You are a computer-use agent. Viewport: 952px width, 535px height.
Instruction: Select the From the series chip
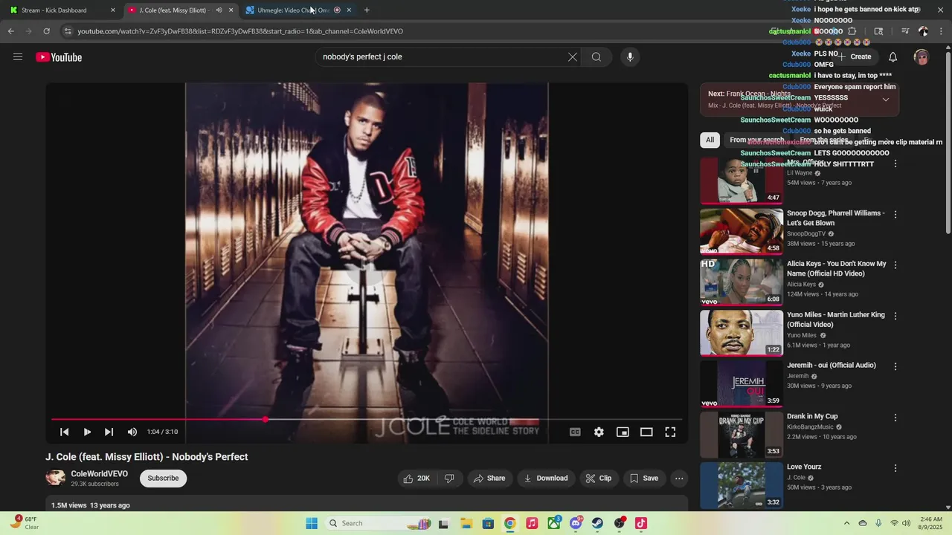pyautogui.click(x=823, y=140)
